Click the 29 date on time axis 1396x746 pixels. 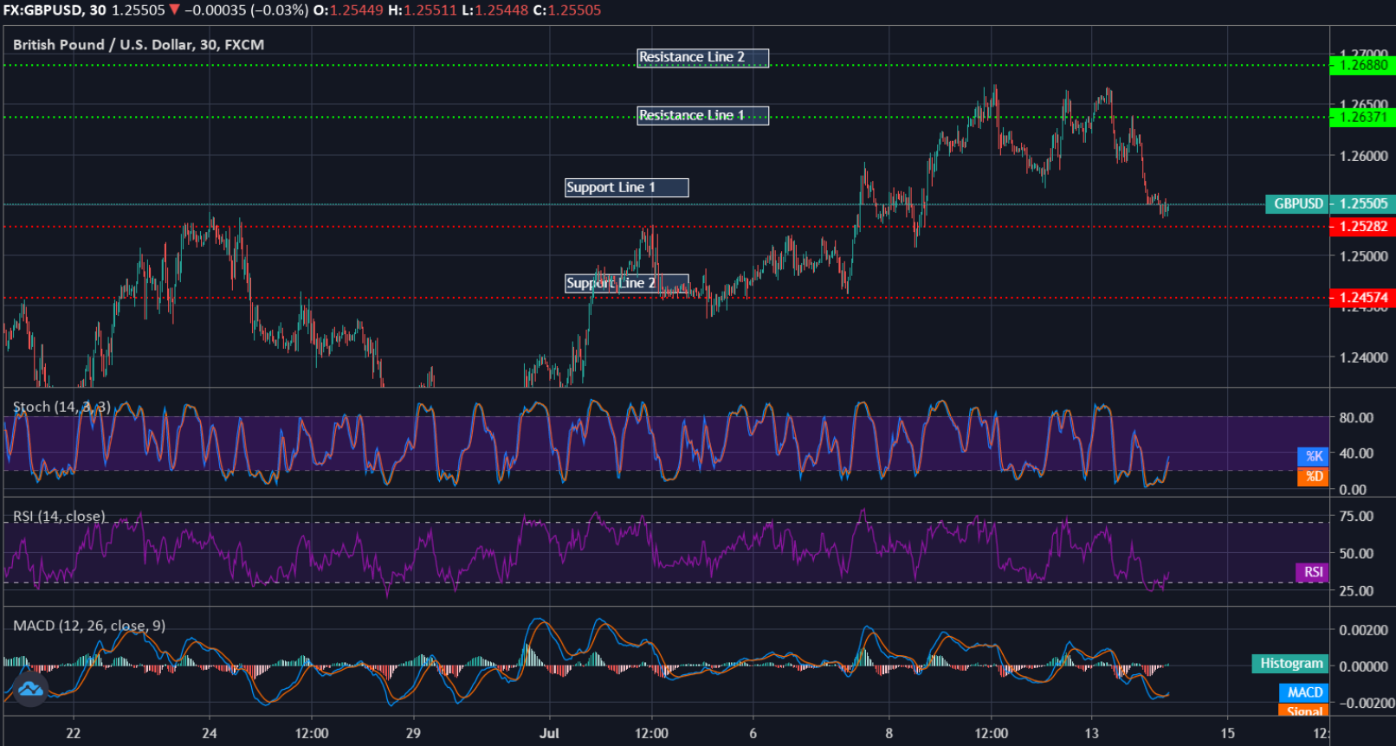coord(413,733)
